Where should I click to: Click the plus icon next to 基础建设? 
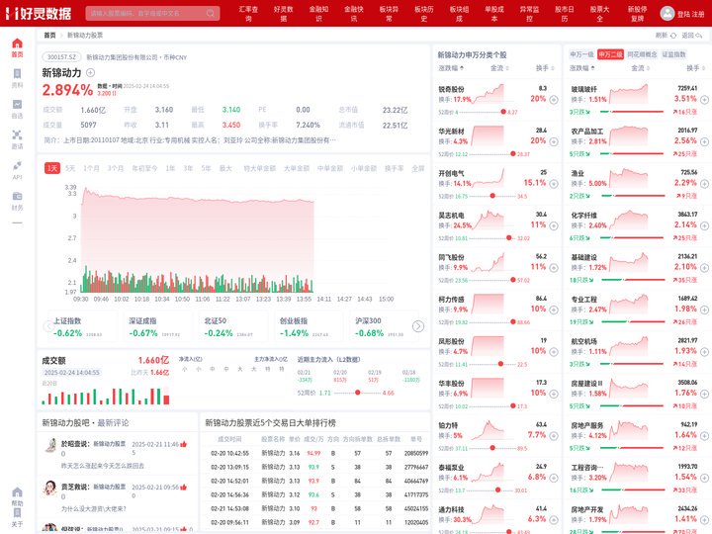(704, 267)
